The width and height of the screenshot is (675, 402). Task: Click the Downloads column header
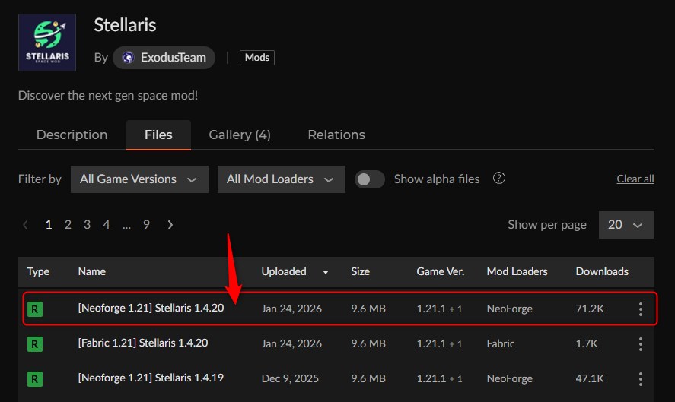602,272
